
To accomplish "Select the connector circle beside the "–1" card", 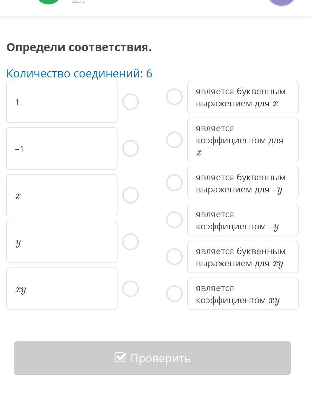I will [x=131, y=148].
